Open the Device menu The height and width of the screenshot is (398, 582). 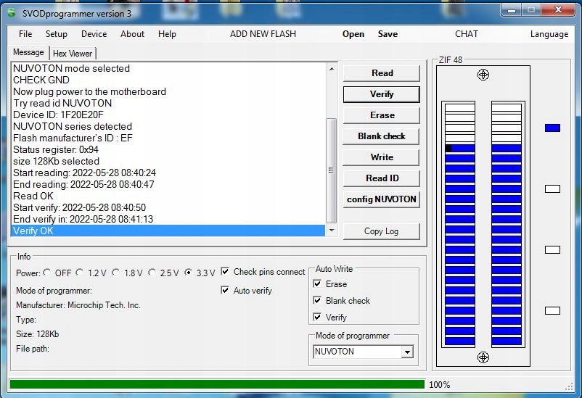[94, 34]
